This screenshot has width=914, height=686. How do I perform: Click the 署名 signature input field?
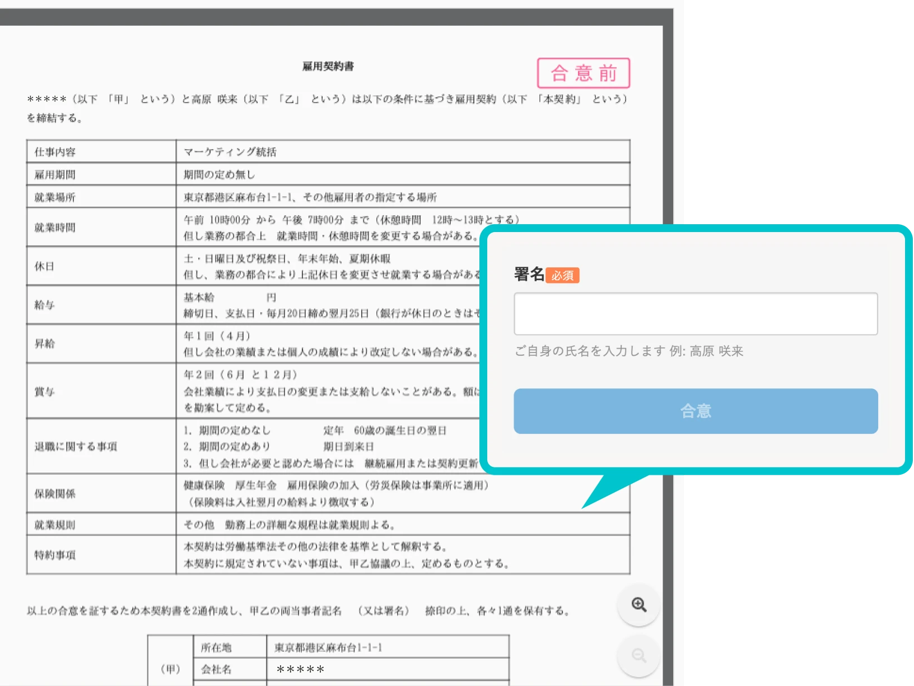pos(696,314)
